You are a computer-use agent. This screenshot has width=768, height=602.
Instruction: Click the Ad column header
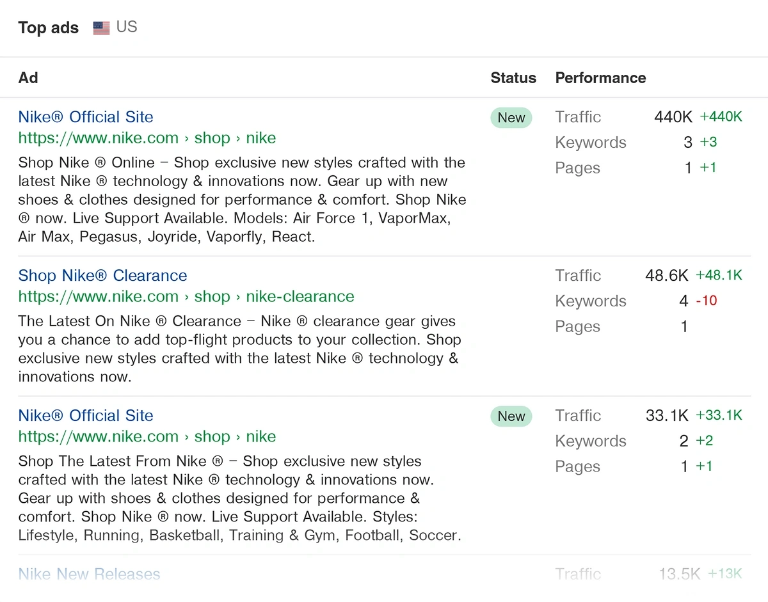[x=28, y=78]
